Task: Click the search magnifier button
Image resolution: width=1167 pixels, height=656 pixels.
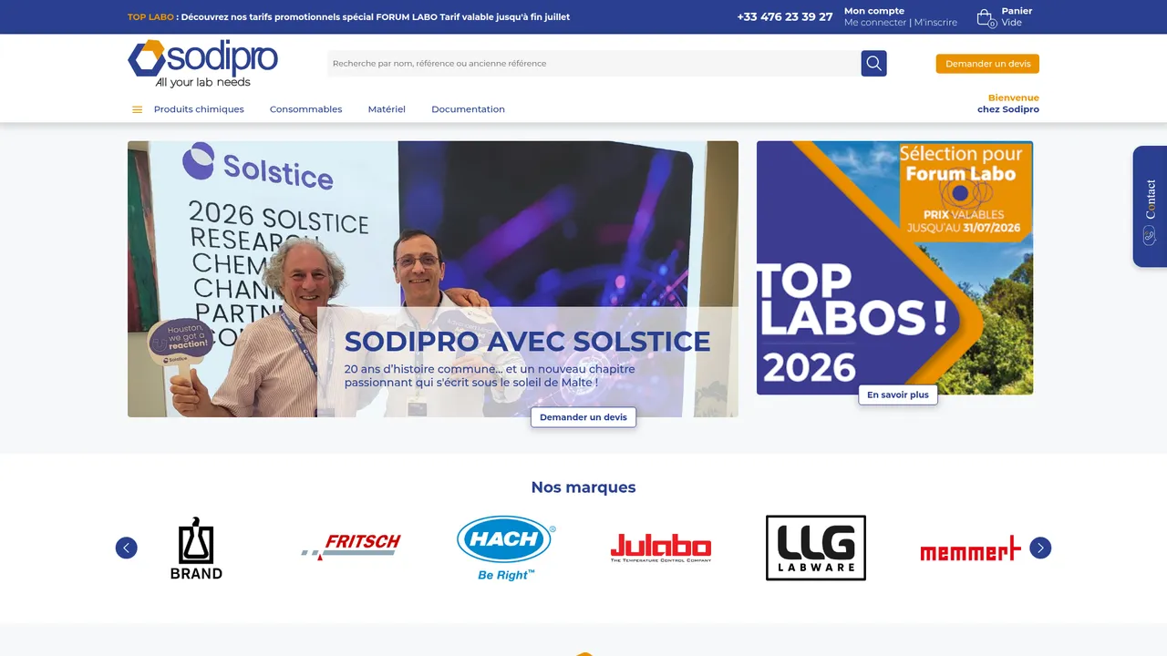Action: pyautogui.click(x=873, y=63)
